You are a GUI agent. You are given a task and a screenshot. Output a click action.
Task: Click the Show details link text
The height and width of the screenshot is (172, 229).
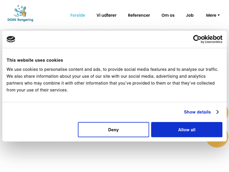[197, 112]
